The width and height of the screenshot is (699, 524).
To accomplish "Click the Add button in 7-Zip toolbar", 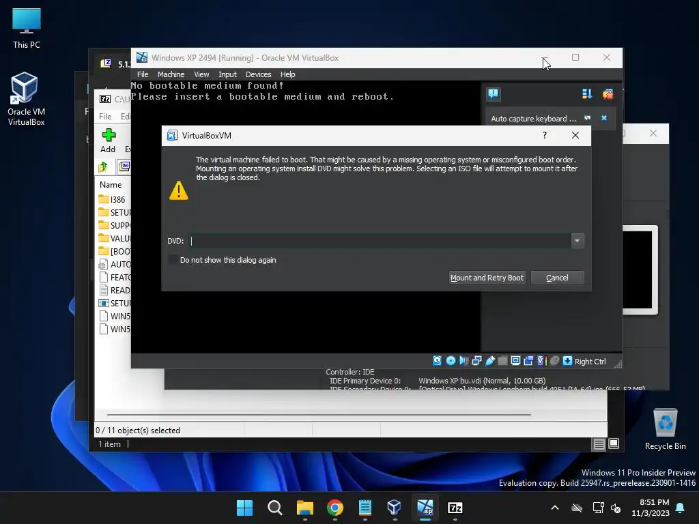I will pyautogui.click(x=108, y=141).
